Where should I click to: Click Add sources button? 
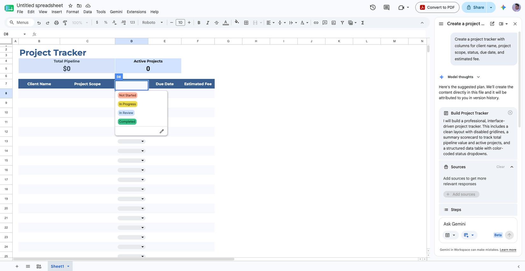point(461,194)
